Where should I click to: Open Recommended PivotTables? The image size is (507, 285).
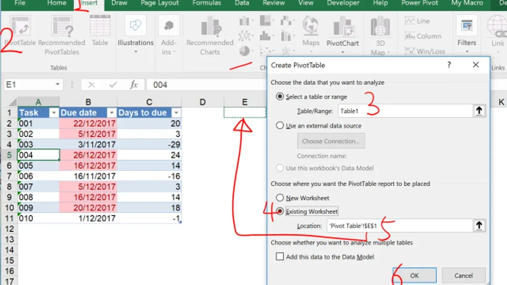62,35
